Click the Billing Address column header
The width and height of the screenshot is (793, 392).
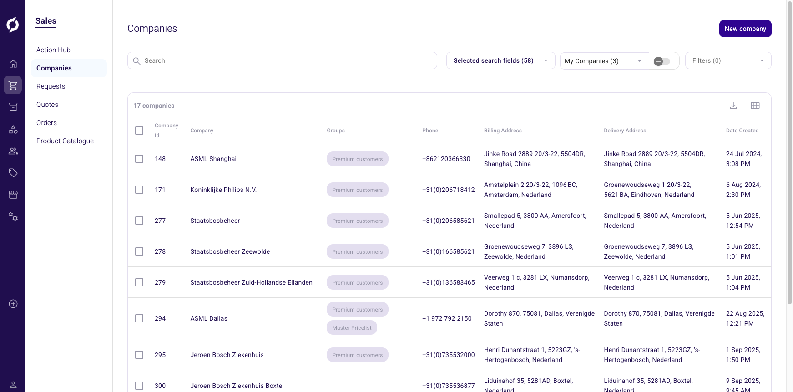pos(503,131)
